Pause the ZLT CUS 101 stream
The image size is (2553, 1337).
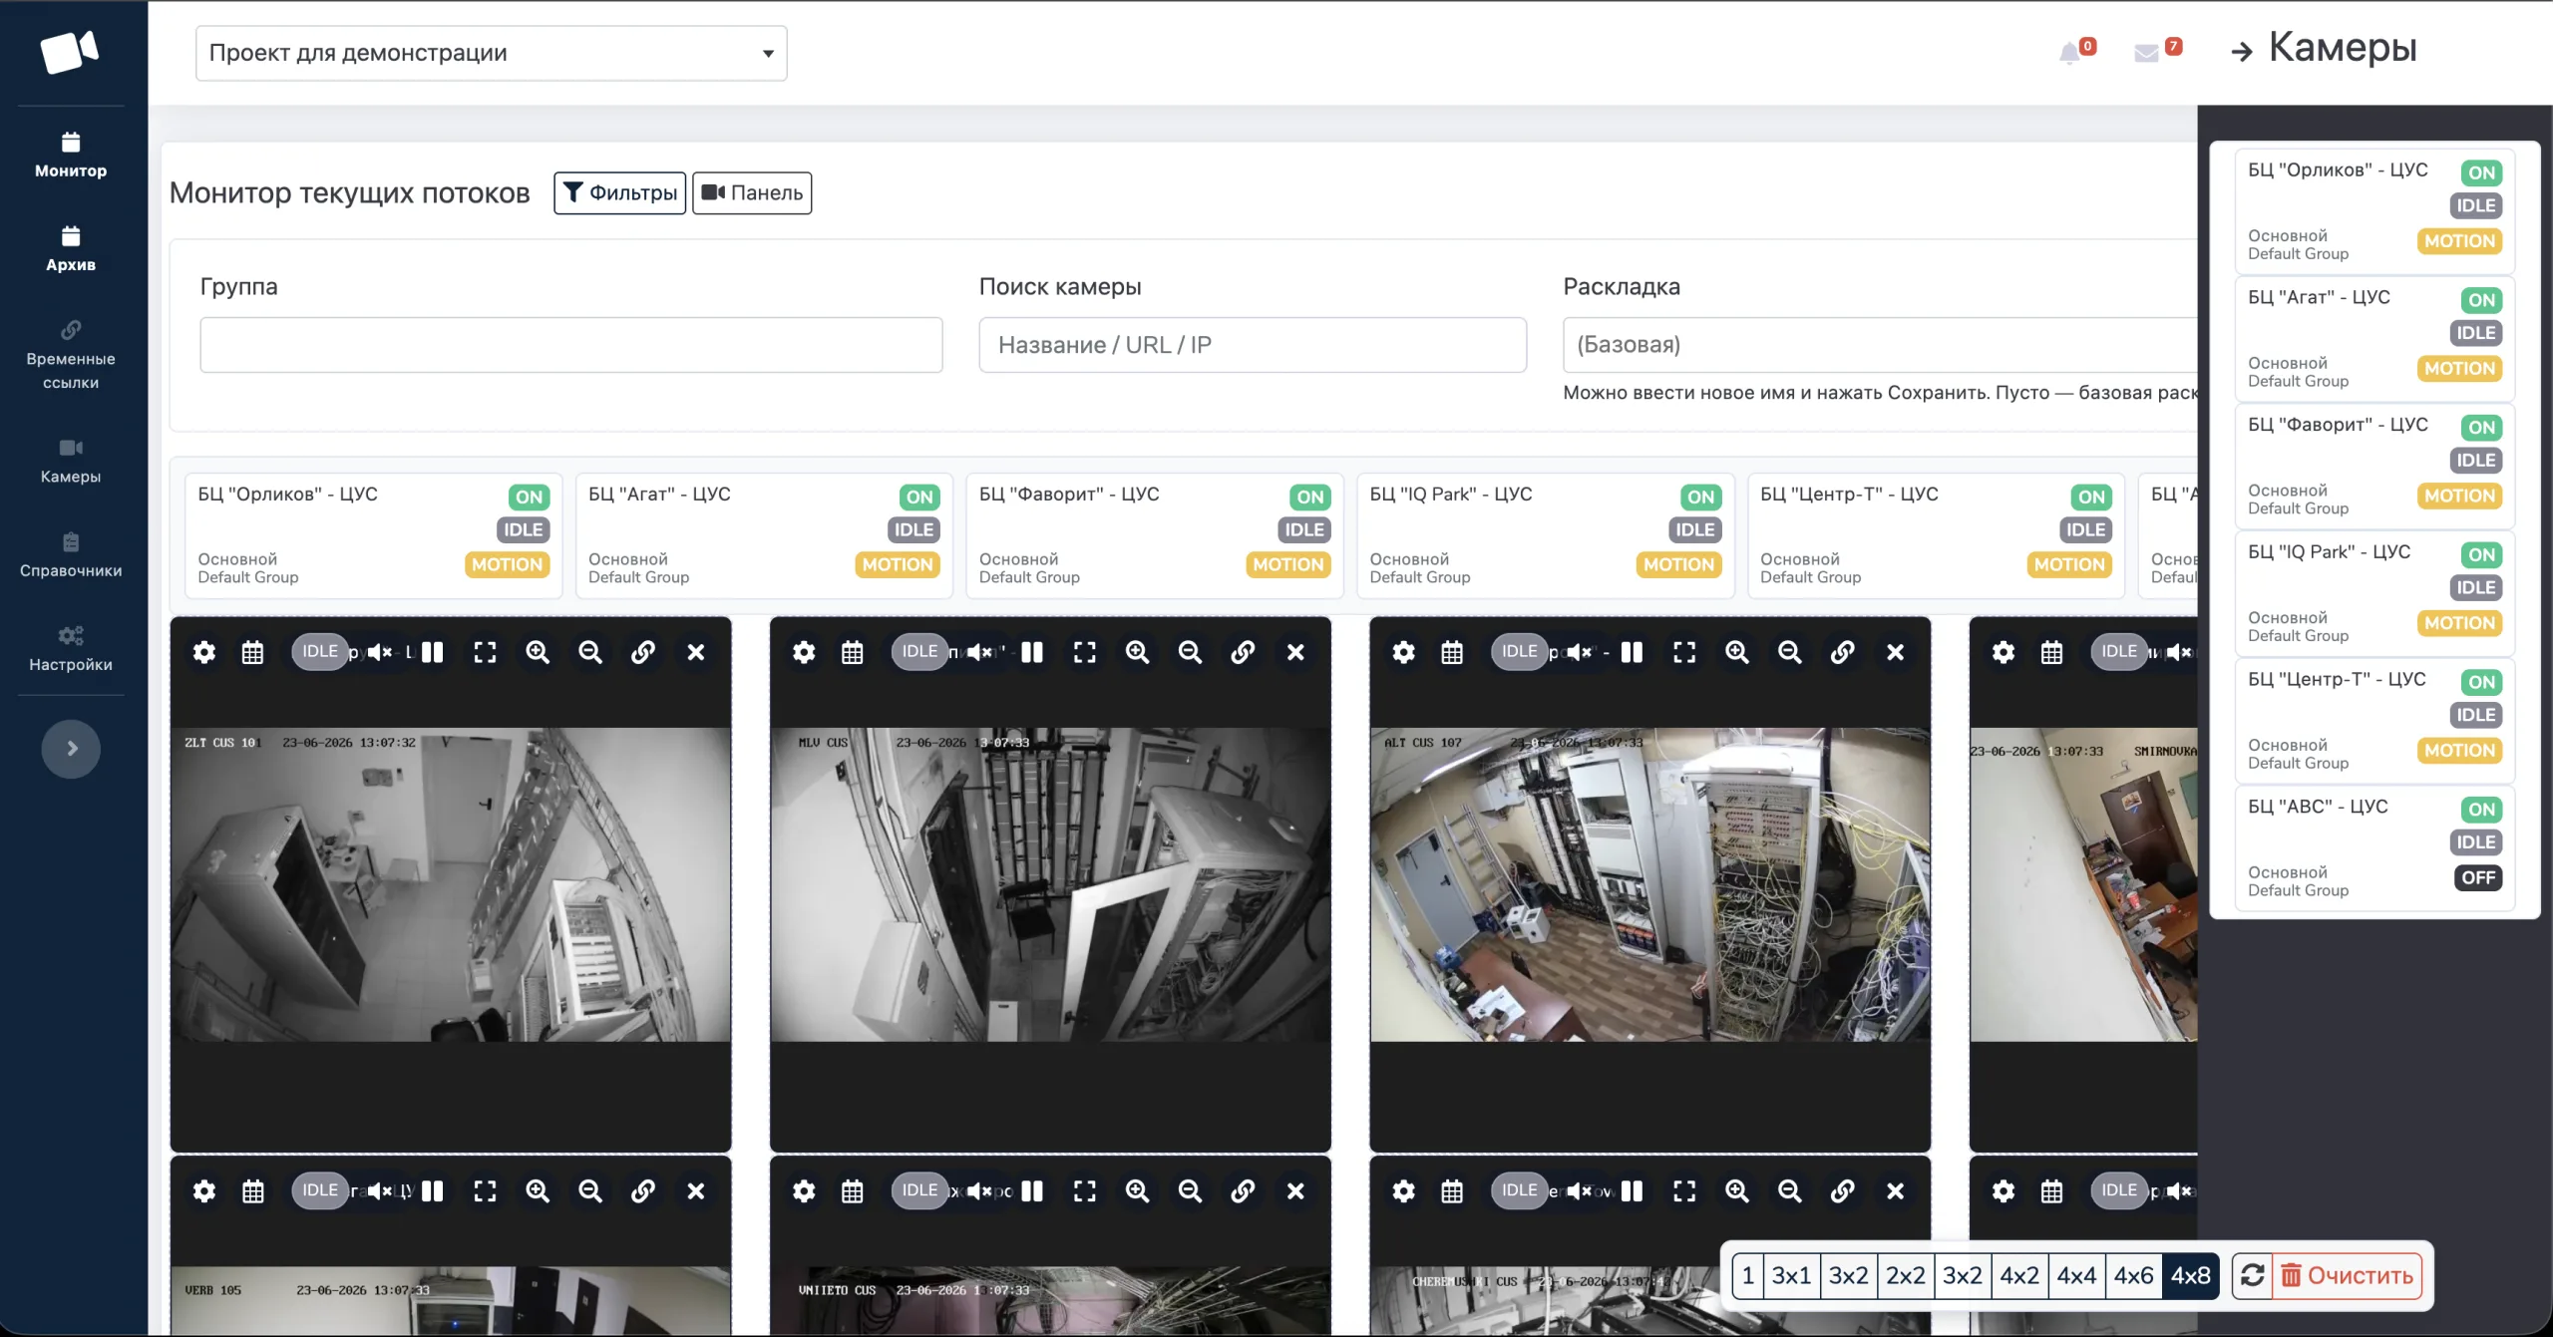[432, 652]
